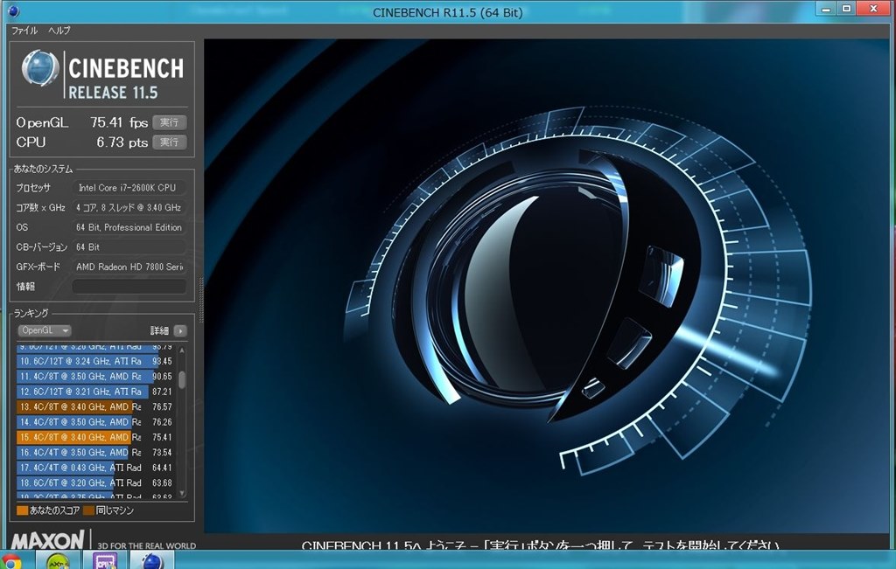This screenshot has height=569, width=896.
Task: Open the OpenGL ranking type dropdown
Action: (x=45, y=330)
